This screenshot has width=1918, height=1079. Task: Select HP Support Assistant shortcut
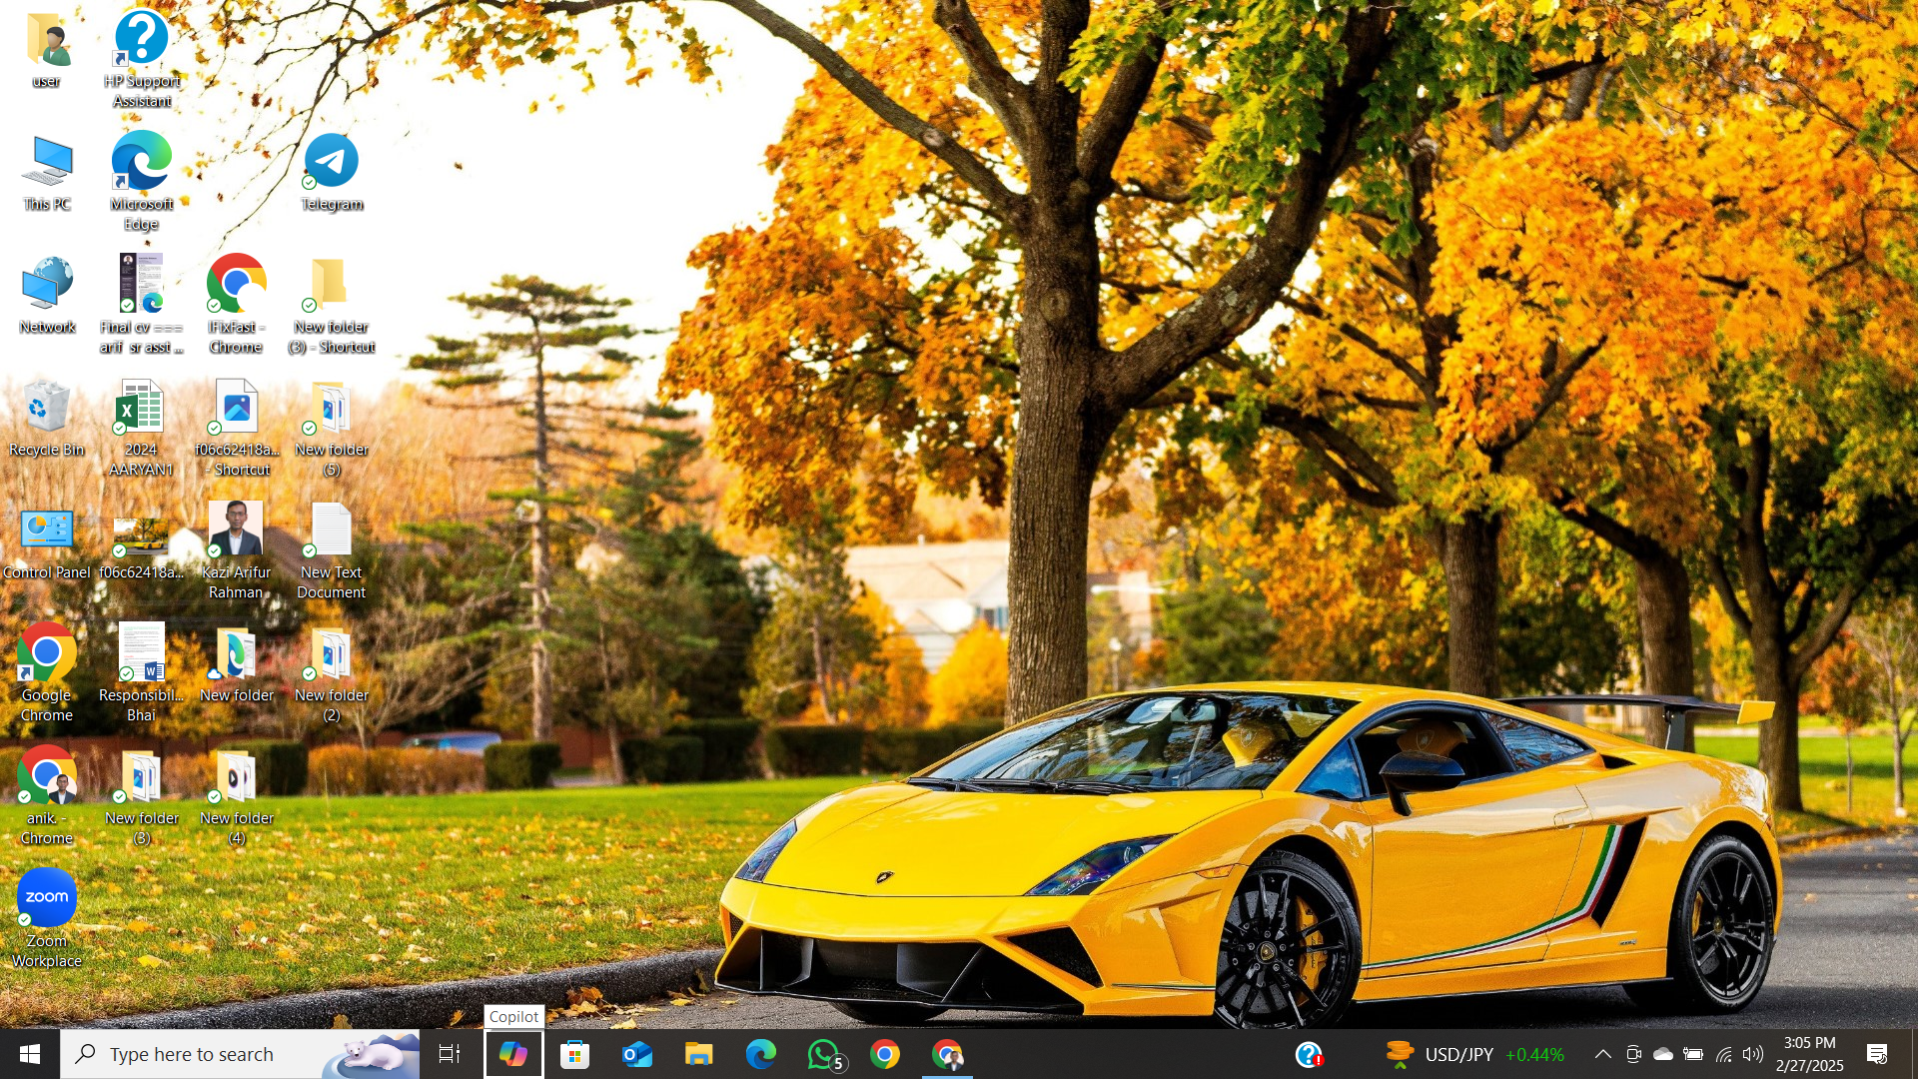pos(142,56)
